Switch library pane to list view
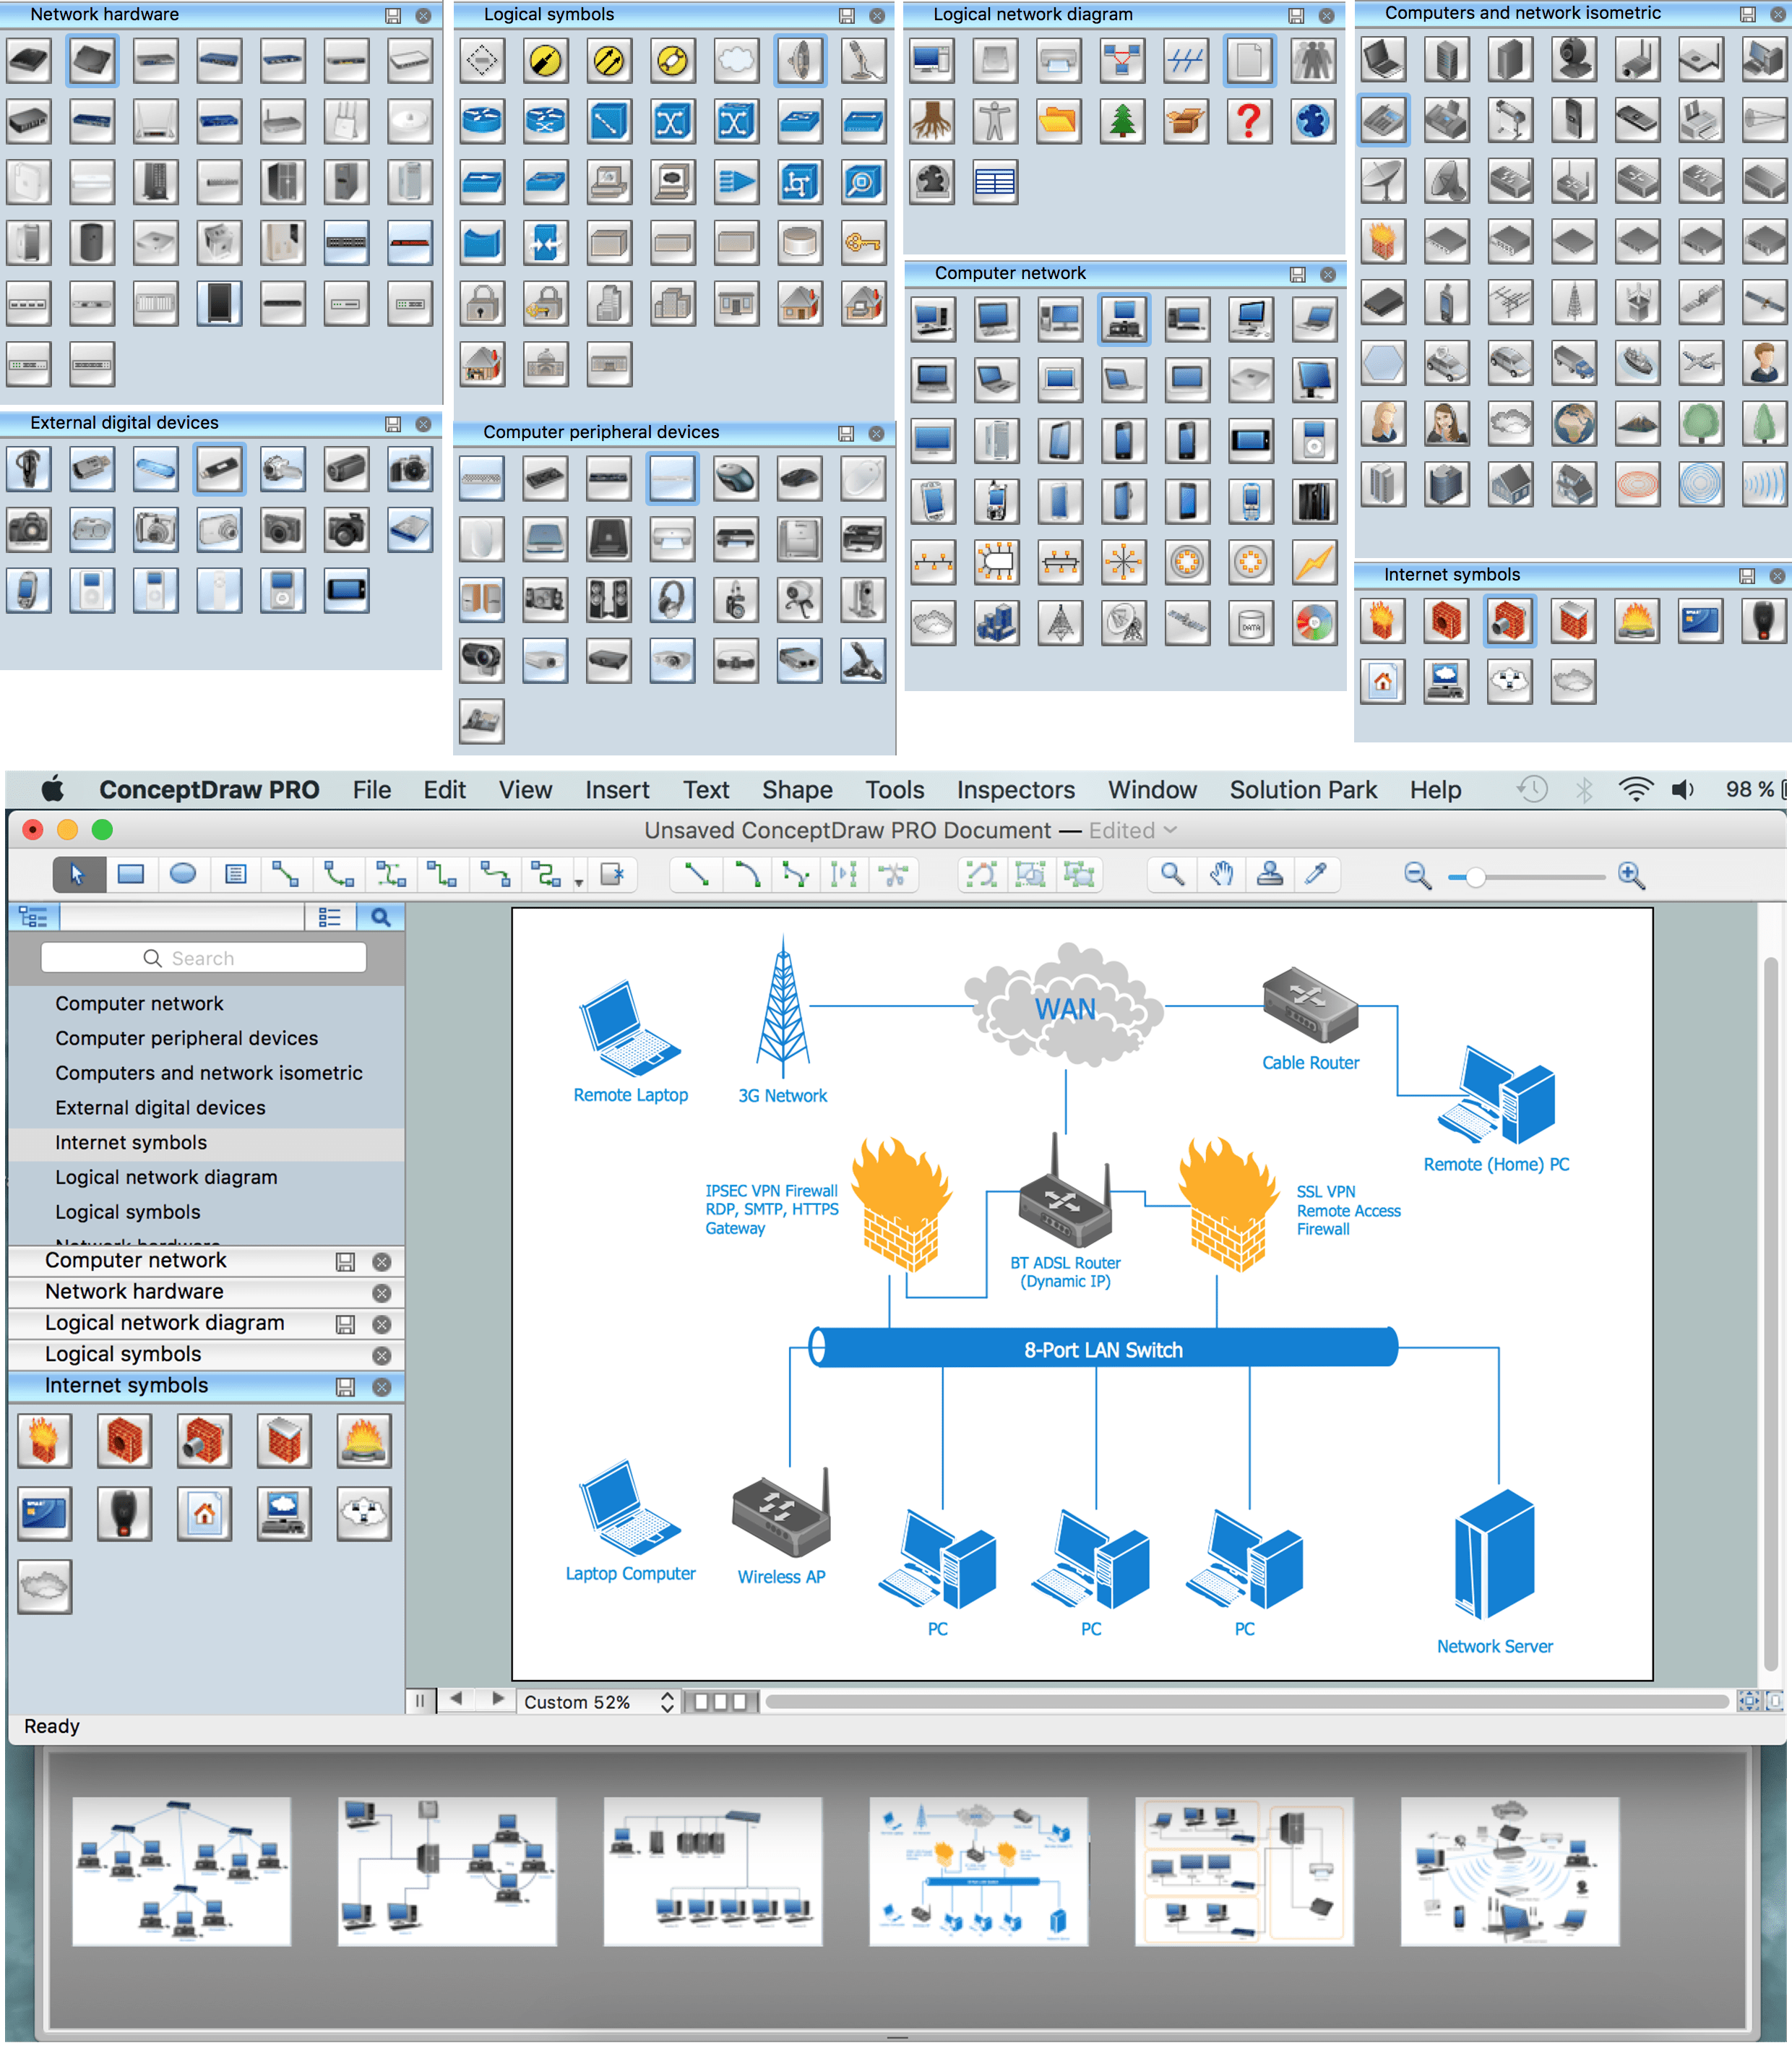 (x=330, y=917)
